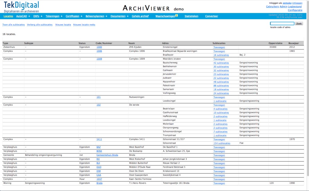
Task: Open the Configuratie link
Action: point(295,10)
